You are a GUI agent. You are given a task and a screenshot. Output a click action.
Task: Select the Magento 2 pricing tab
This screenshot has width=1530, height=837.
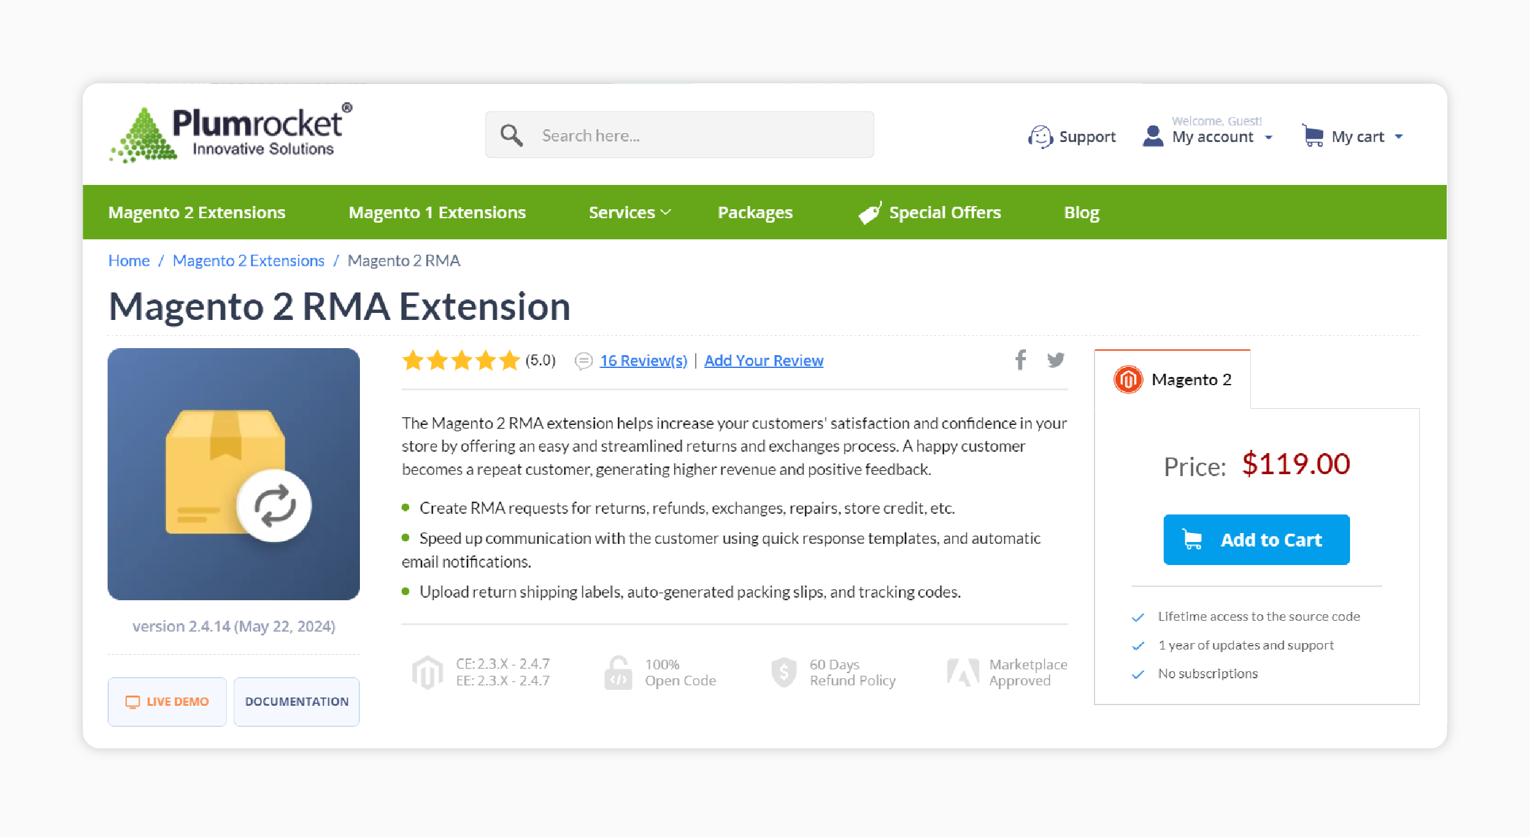point(1172,379)
